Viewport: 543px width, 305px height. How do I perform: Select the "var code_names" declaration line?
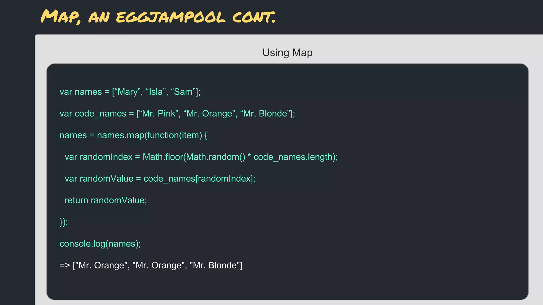177,114
